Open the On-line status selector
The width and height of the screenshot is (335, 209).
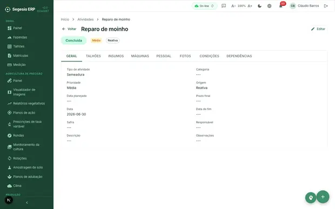point(204,6)
